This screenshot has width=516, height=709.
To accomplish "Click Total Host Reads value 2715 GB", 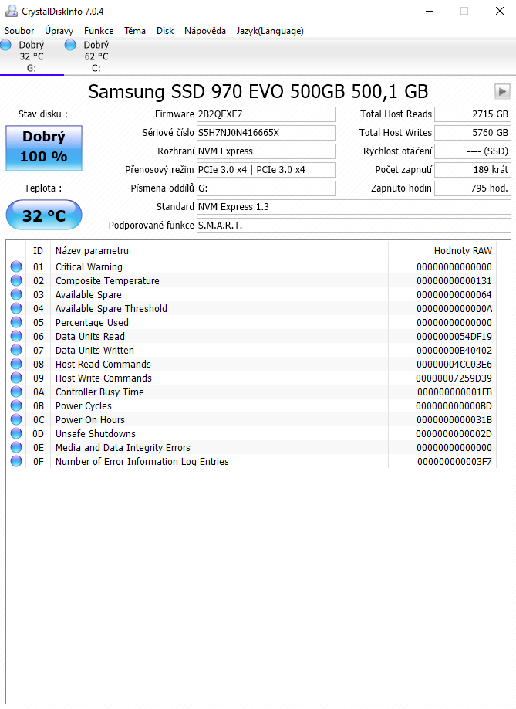I will pos(473,114).
